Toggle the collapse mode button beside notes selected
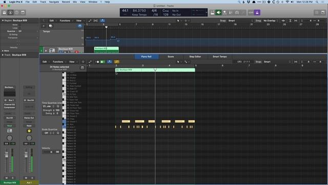 click(x=82, y=68)
